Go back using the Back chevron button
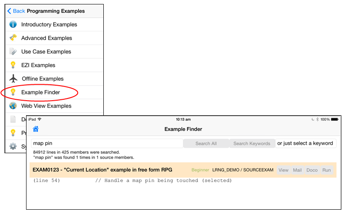This screenshot has width=348, height=215. point(16,11)
